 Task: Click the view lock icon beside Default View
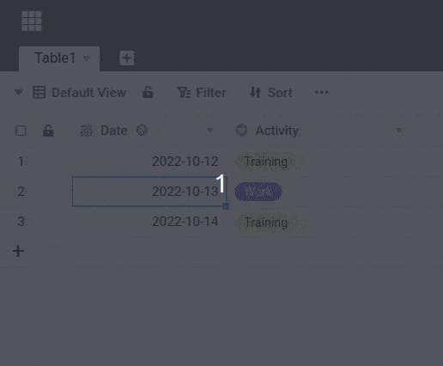point(148,93)
